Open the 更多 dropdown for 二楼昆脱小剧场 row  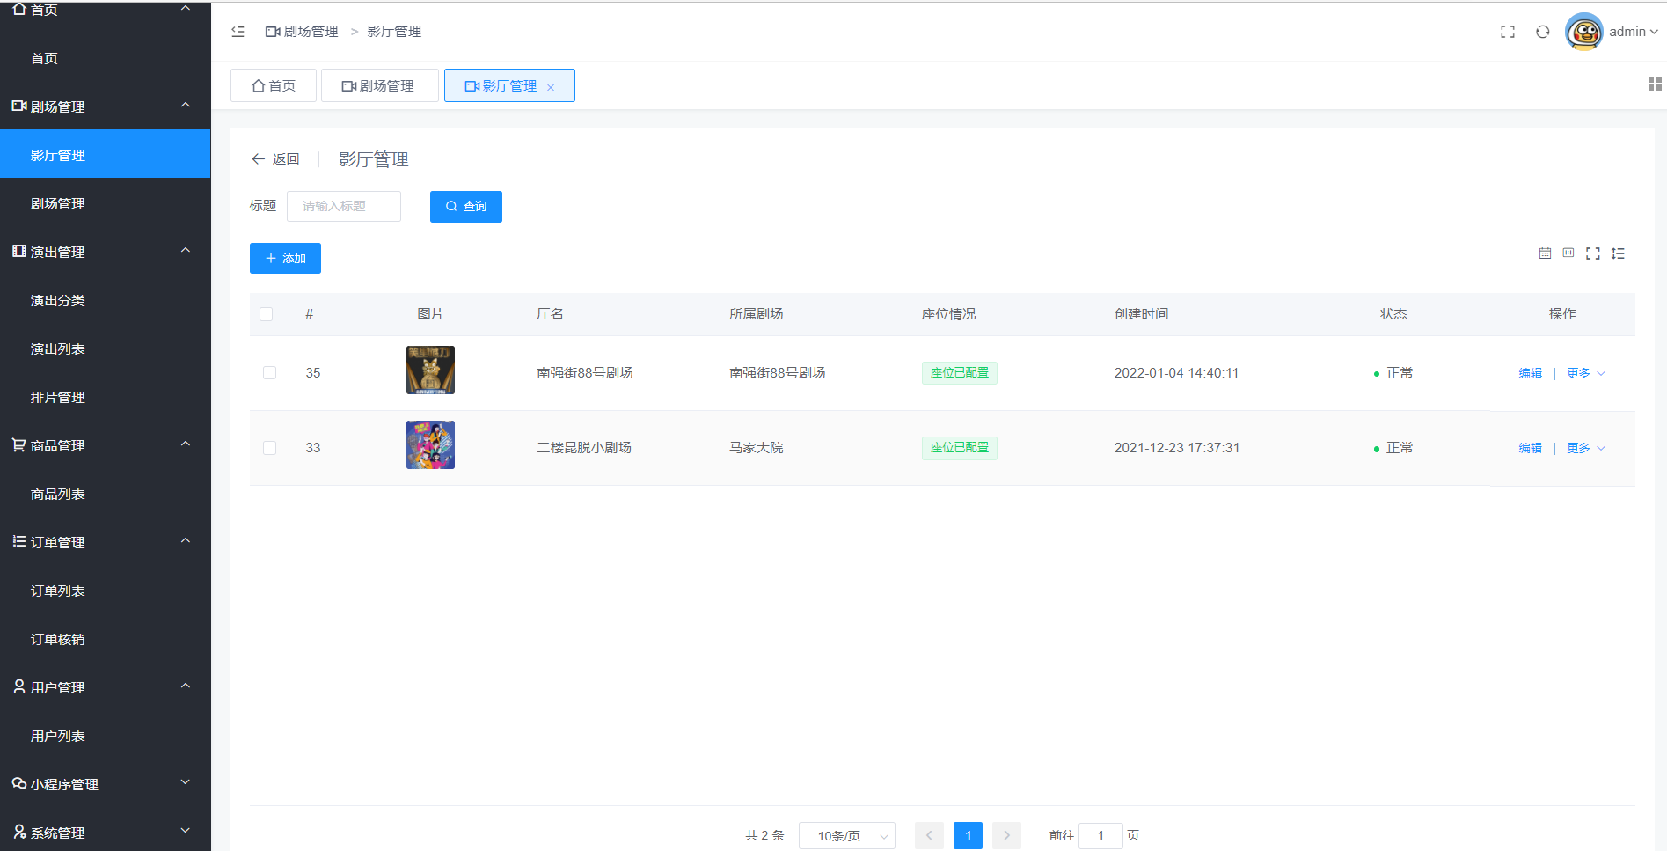1586,448
